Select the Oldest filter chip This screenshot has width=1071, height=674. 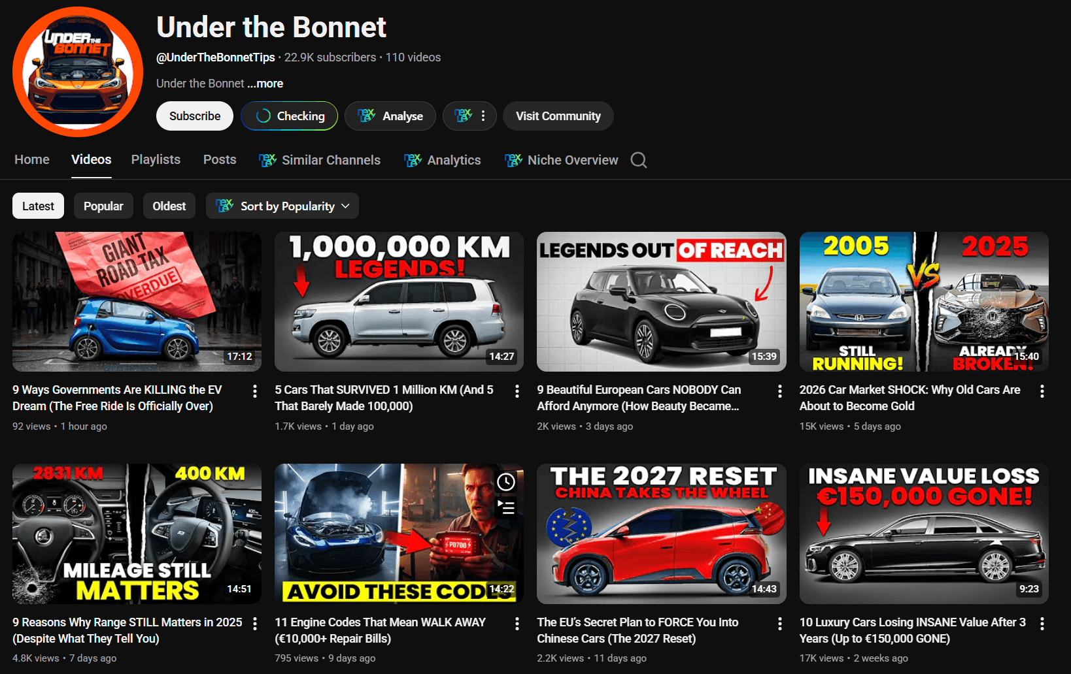click(x=169, y=206)
